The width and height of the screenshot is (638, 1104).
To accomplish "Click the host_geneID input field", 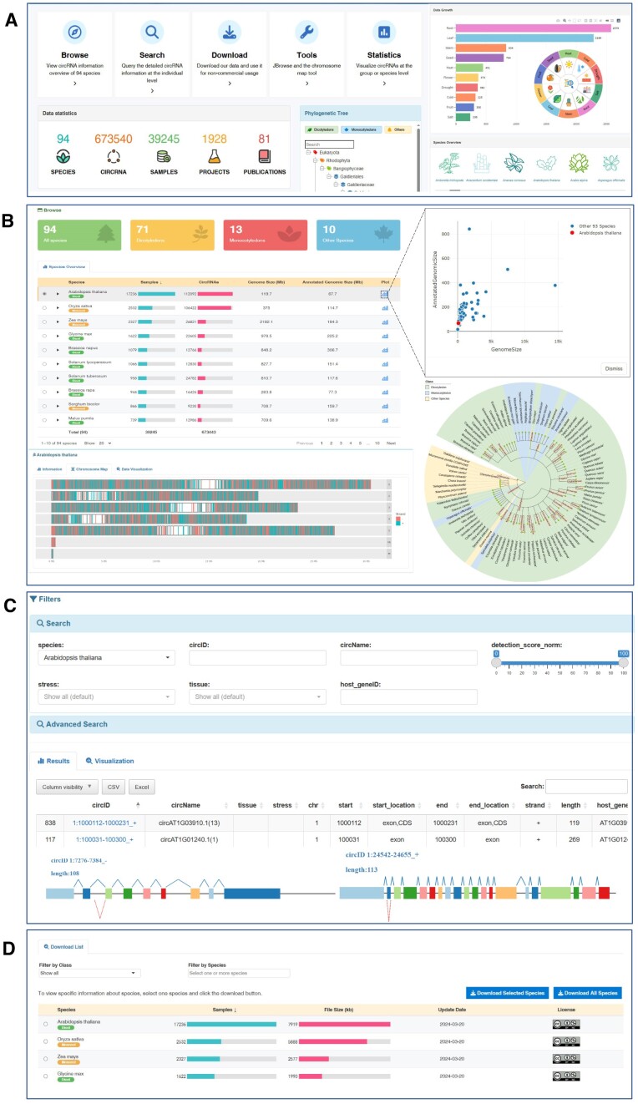I will click(408, 696).
